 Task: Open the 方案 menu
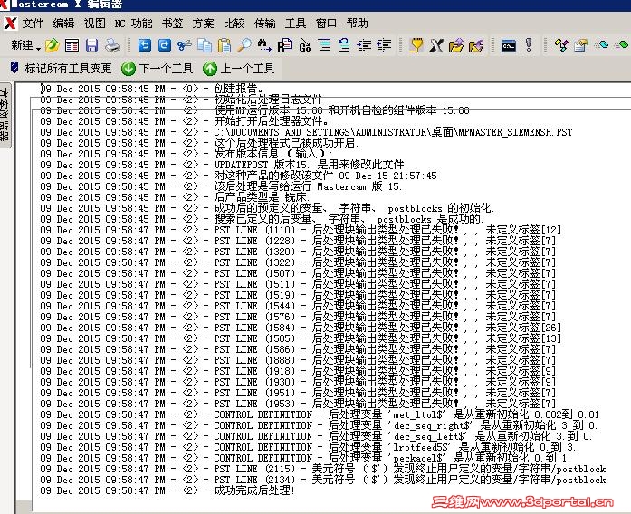click(203, 24)
